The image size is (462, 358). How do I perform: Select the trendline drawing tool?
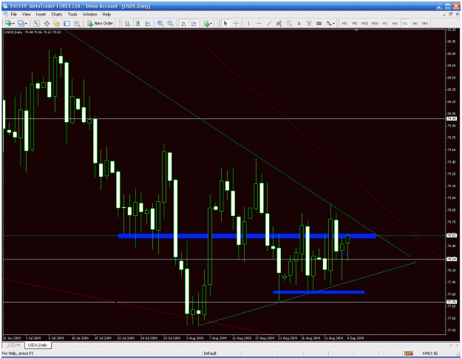pos(269,23)
